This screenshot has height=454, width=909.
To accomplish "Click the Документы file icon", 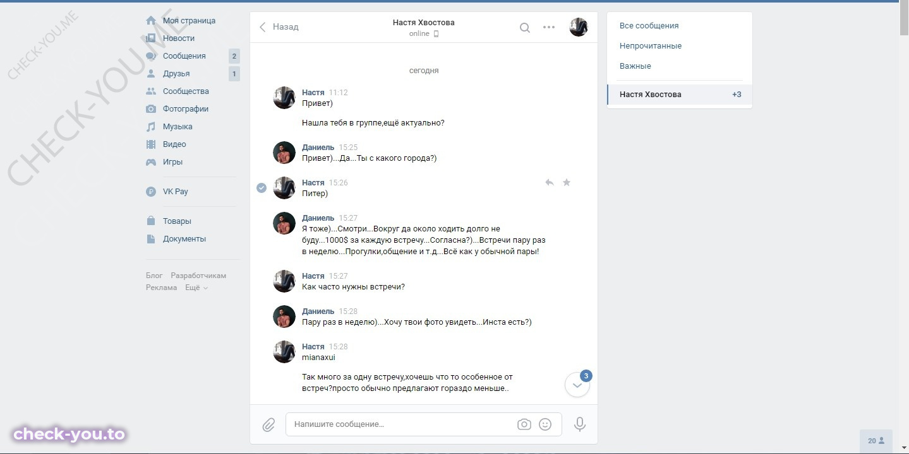I will tap(151, 239).
